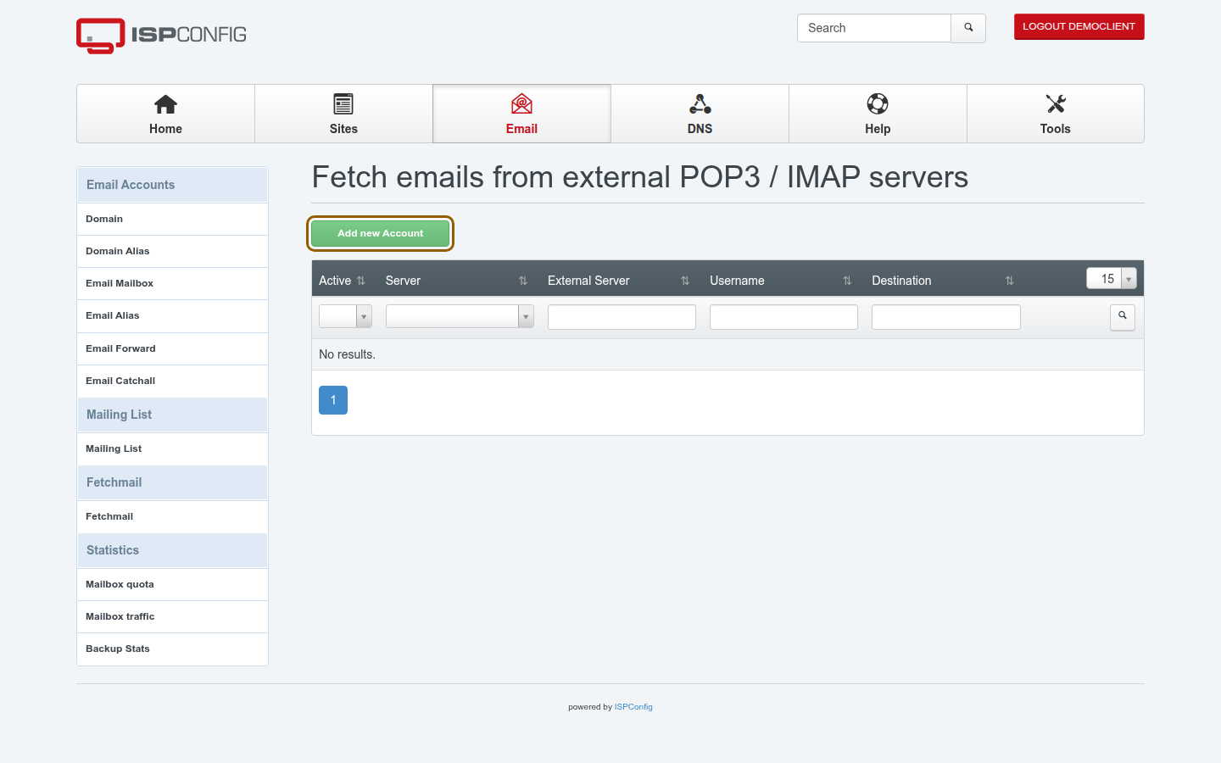The height and width of the screenshot is (763, 1221).
Task: Open Email Forward in the sidebar
Action: pyautogui.click(x=172, y=349)
